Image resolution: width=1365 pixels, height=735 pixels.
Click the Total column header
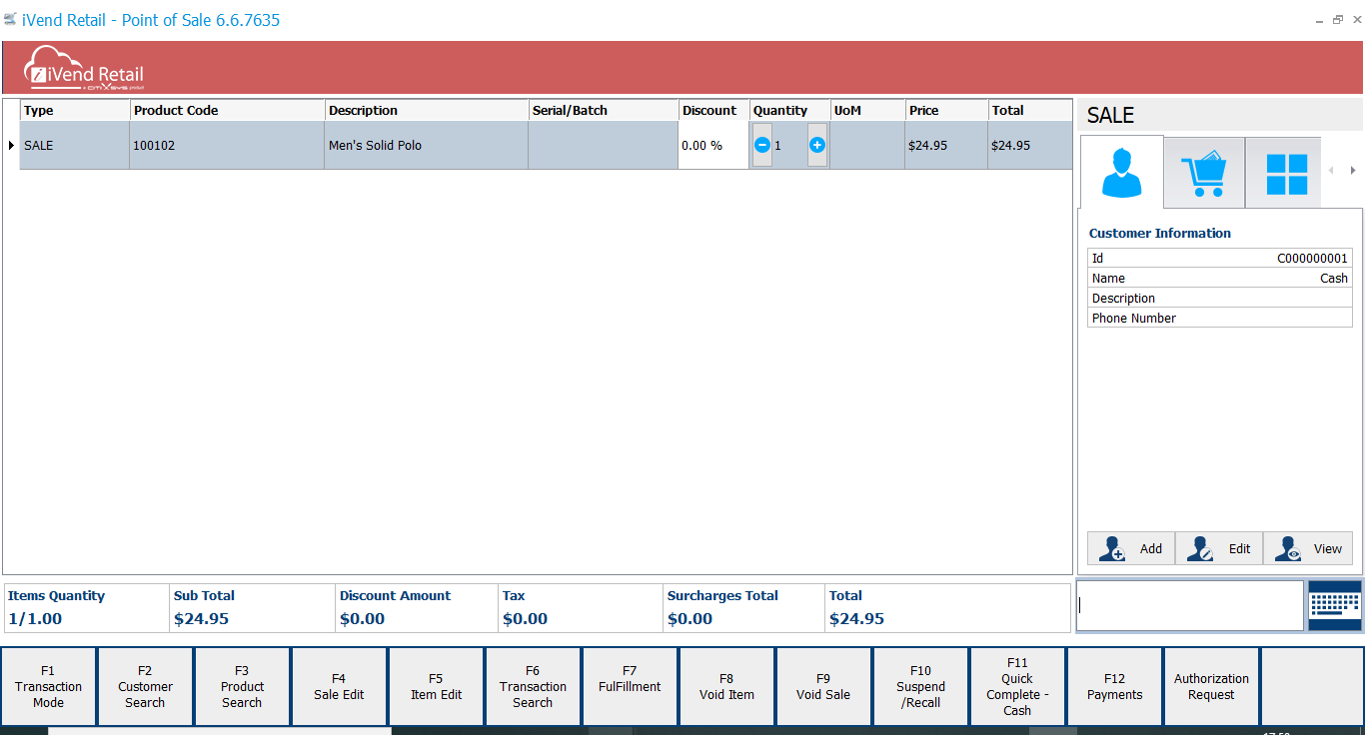(1030, 111)
